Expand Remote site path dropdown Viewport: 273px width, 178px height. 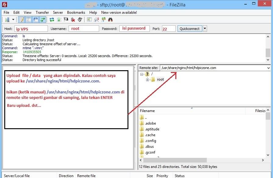[268, 68]
